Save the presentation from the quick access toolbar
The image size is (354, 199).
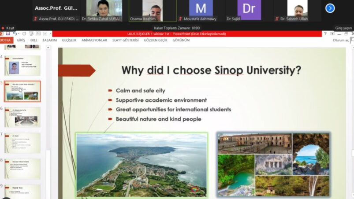tap(8, 34)
